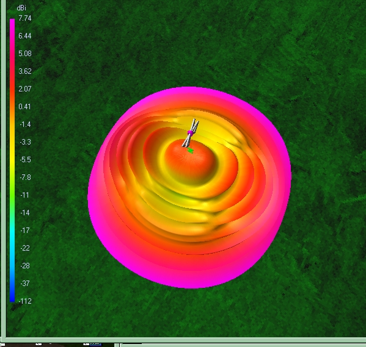Pick the magenta top of the color bar
366x347 pixels.
pyautogui.click(x=12, y=26)
